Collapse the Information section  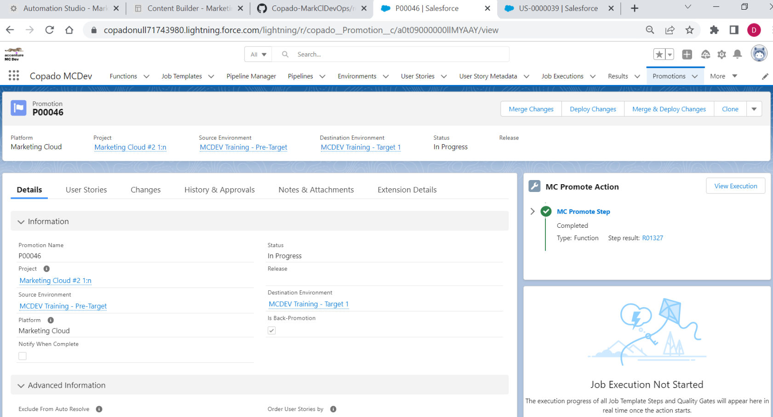click(x=21, y=221)
